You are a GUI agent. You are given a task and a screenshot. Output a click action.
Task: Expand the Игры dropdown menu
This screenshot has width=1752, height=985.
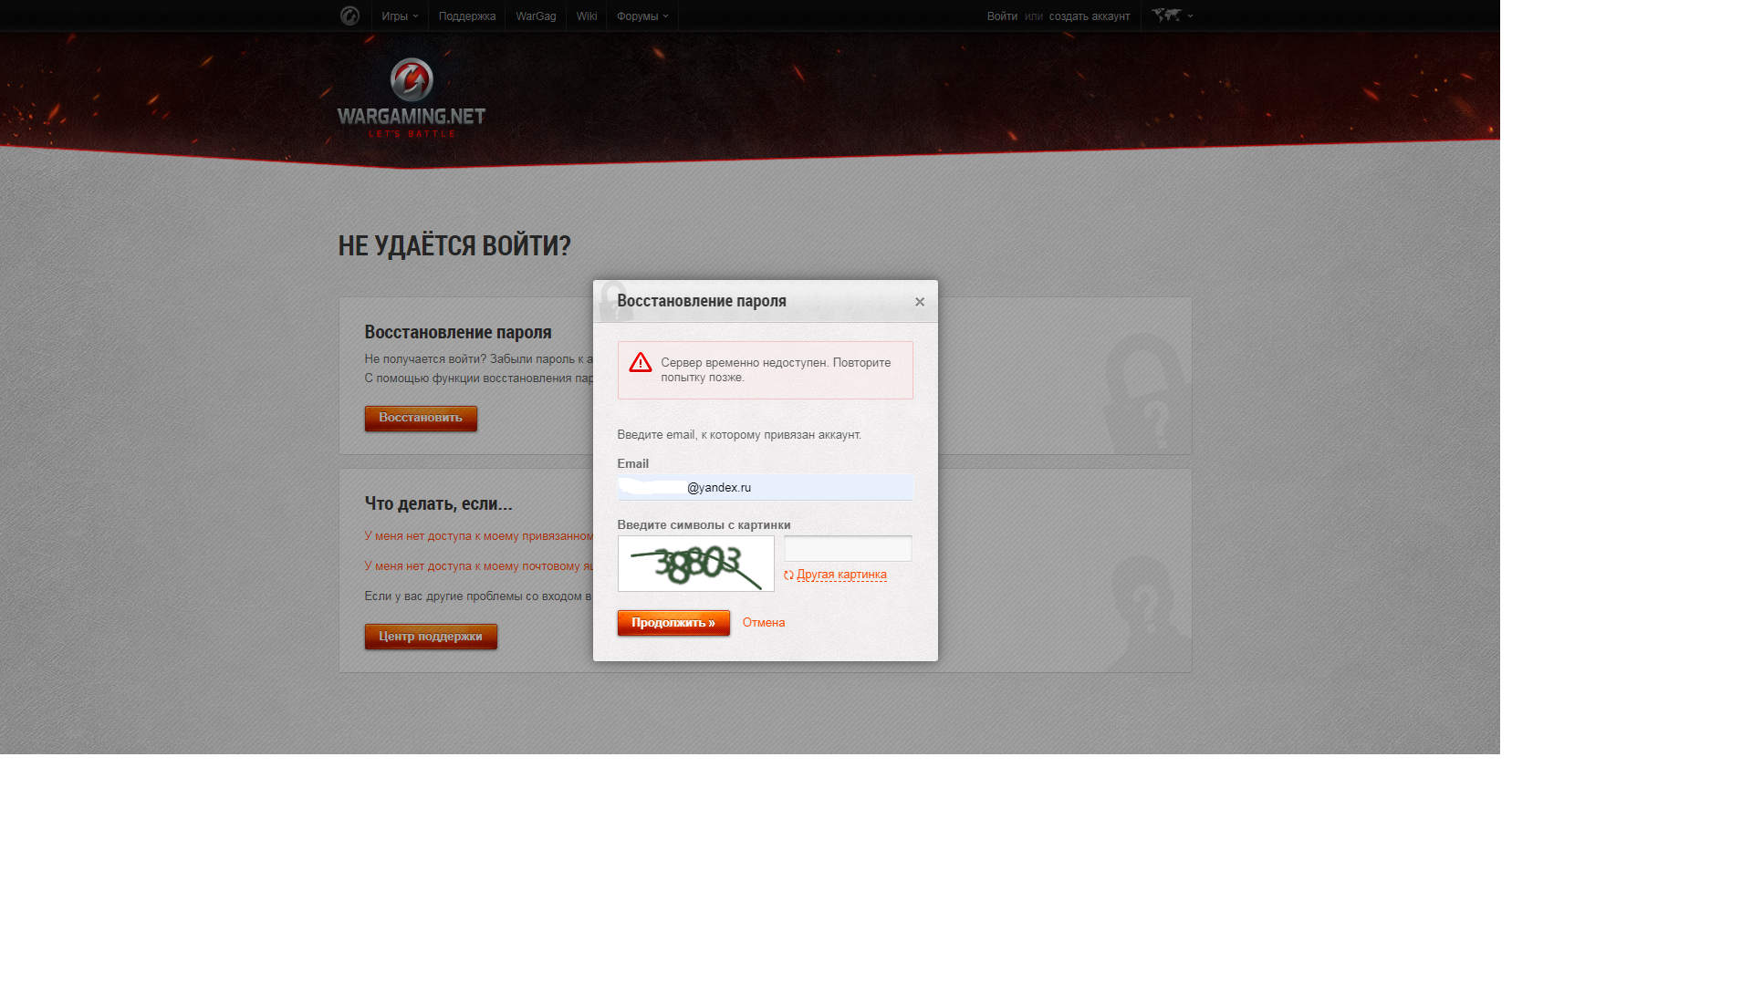tap(400, 16)
